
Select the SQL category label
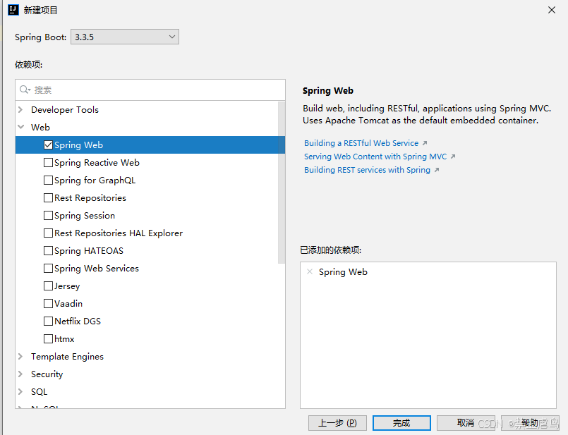[x=39, y=392]
